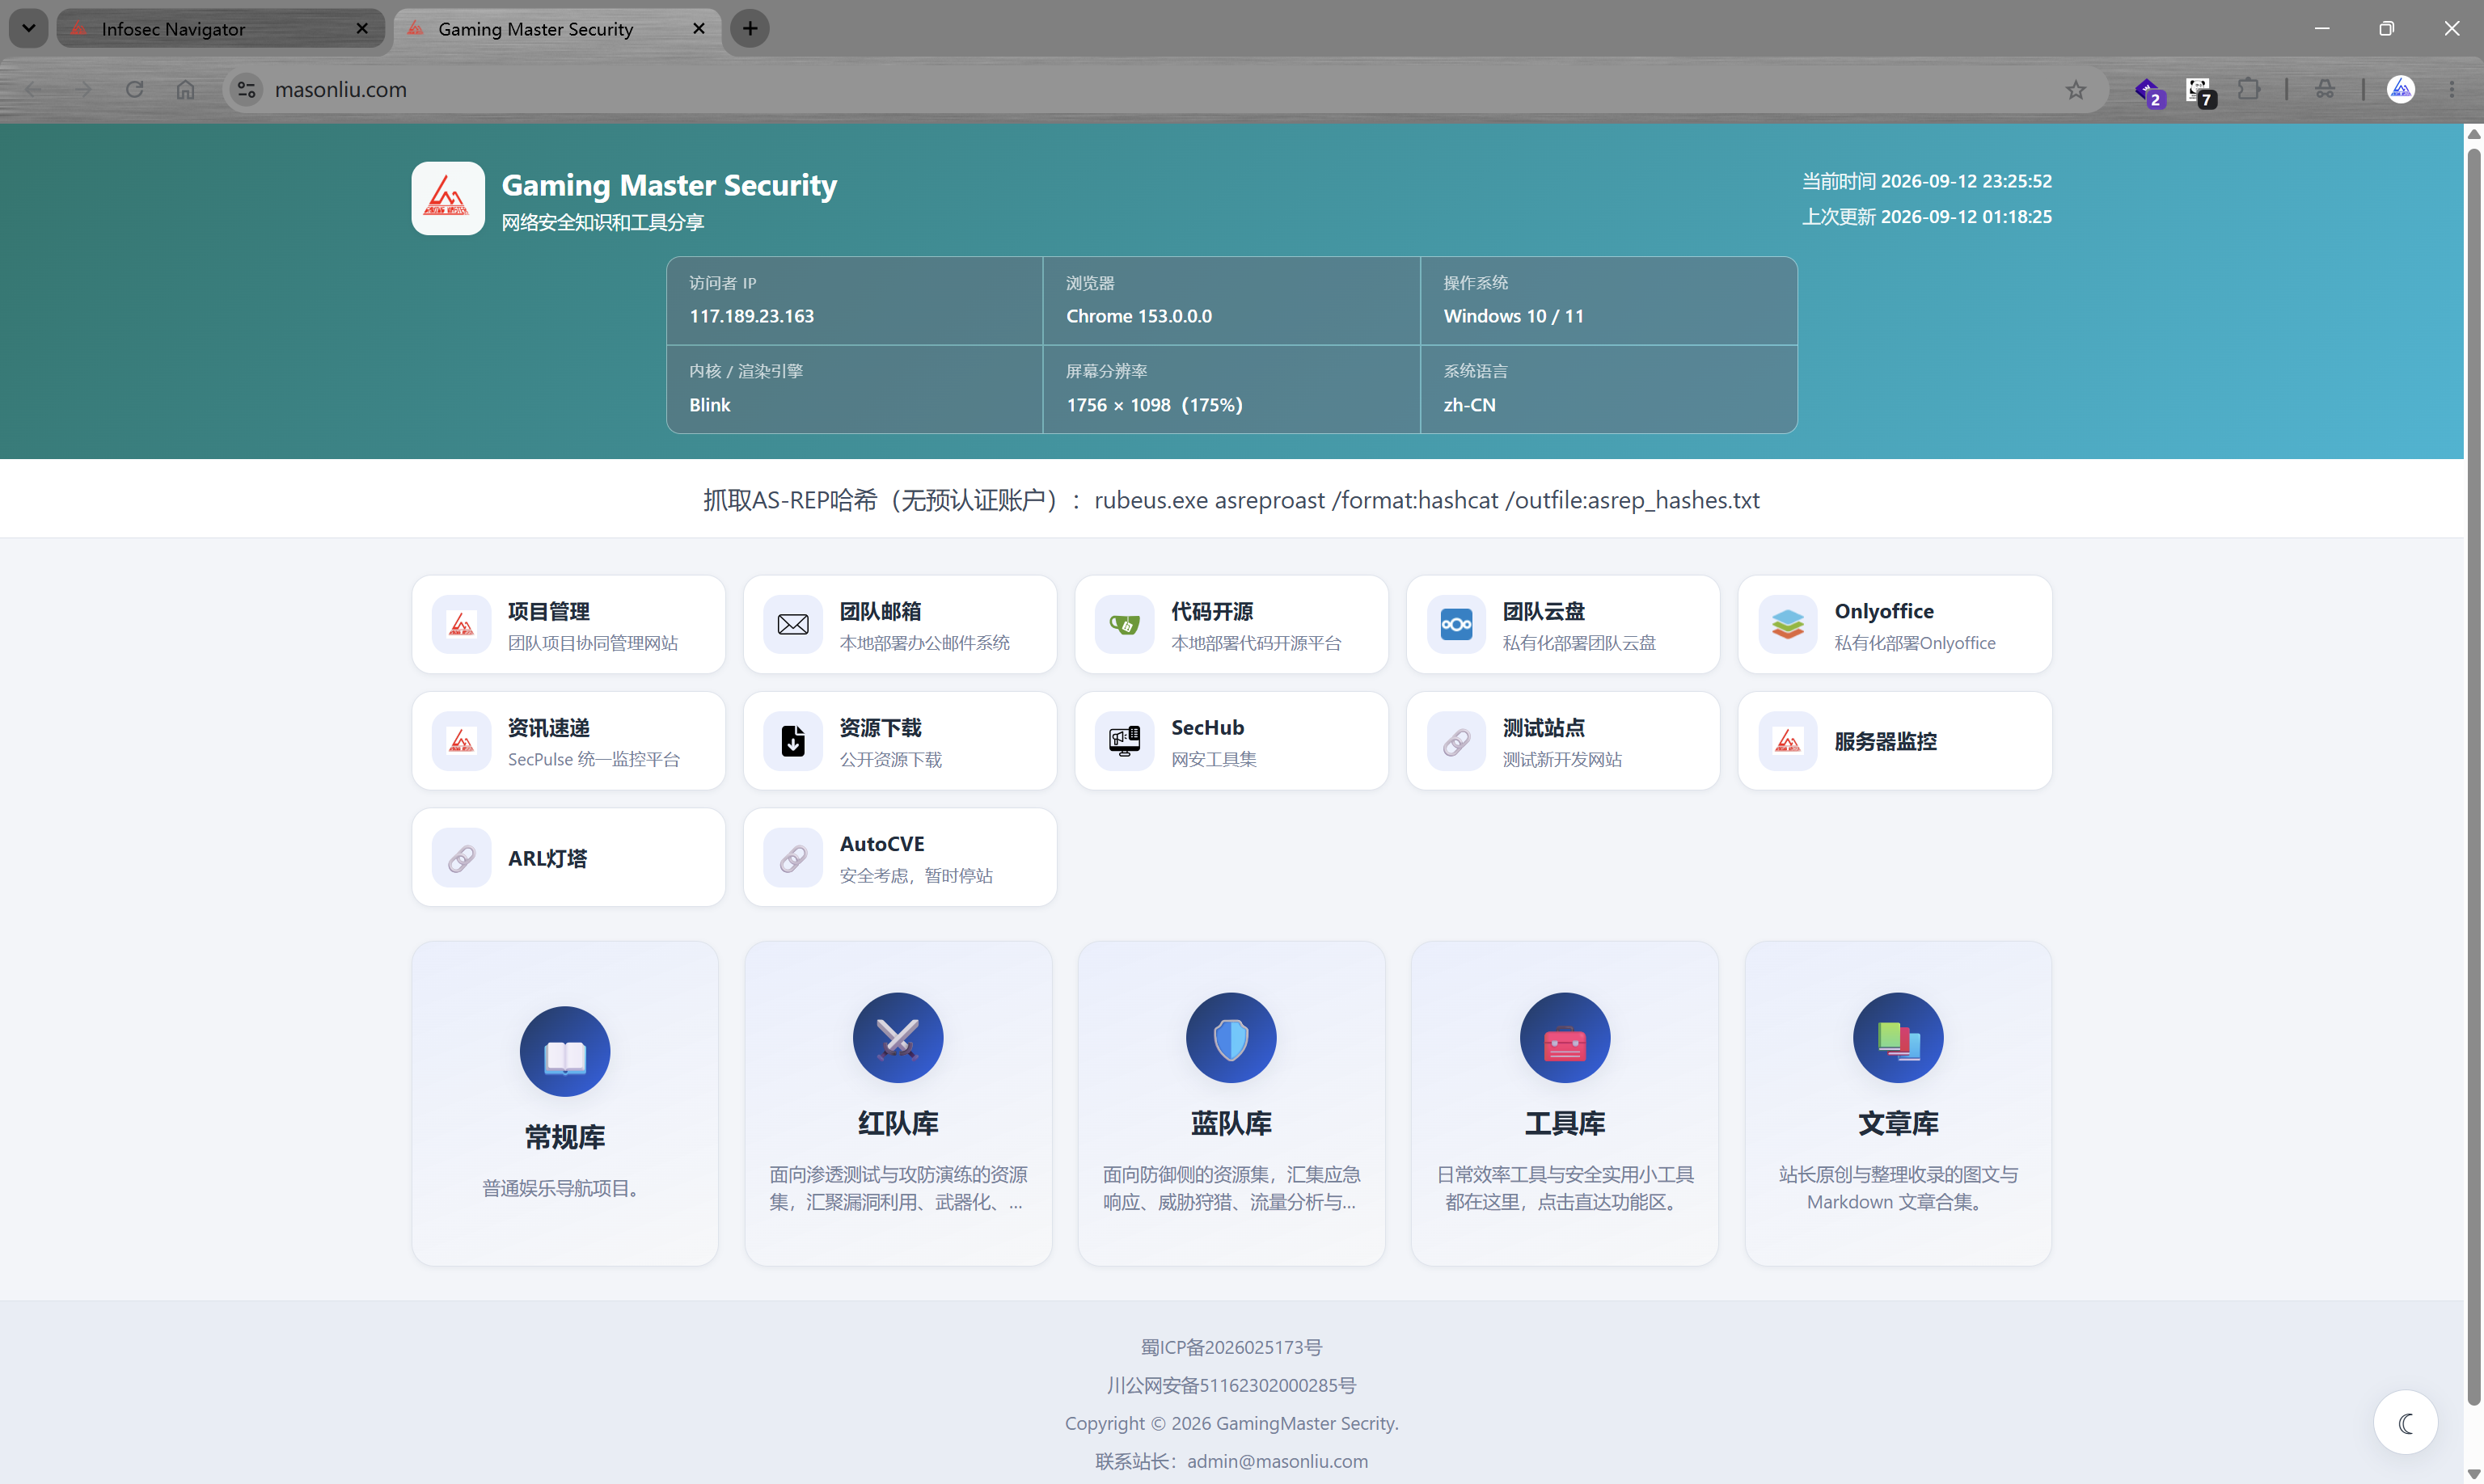
Task: Click the 私有化部署Onlyoffice description
Action: pyautogui.click(x=1915, y=643)
